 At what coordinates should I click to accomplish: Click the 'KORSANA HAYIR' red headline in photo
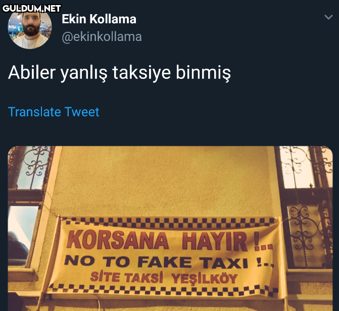click(x=169, y=241)
